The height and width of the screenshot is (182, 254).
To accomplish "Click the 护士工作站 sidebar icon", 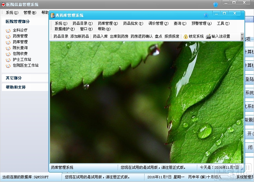I will (x=7, y=59).
